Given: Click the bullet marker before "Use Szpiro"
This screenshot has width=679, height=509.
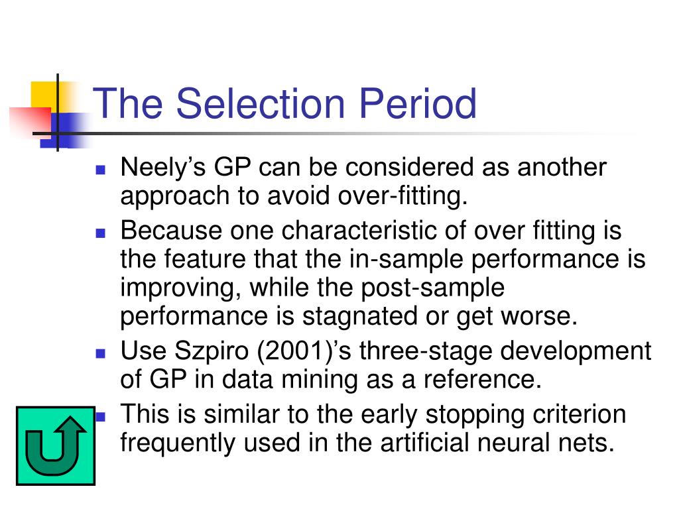Looking at the screenshot, I should click(x=101, y=353).
